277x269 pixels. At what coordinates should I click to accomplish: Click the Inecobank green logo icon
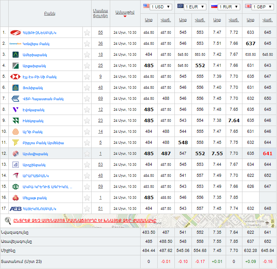[16, 121]
